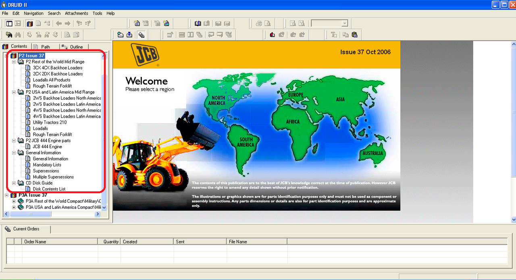Select Mandatory Lists
This screenshot has height=280, width=516.
point(47,165)
